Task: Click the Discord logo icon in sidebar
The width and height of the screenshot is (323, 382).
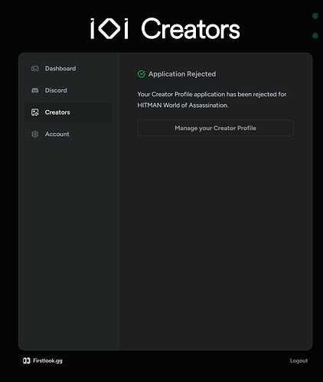Action: point(35,90)
